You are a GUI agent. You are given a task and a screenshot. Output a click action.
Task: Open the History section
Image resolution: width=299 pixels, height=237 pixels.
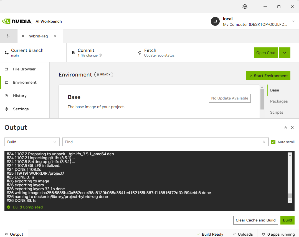coord(20,96)
